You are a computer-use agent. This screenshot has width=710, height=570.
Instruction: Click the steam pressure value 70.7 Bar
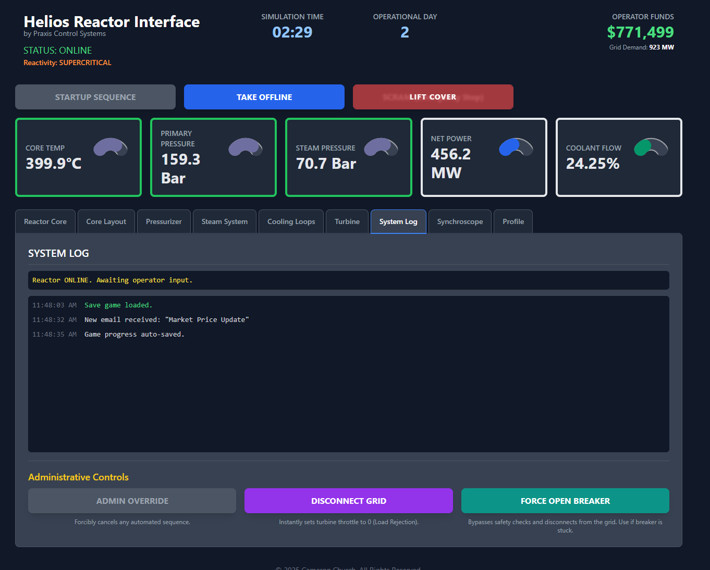(x=326, y=164)
